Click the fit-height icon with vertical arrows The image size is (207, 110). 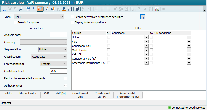tap(21, 9)
